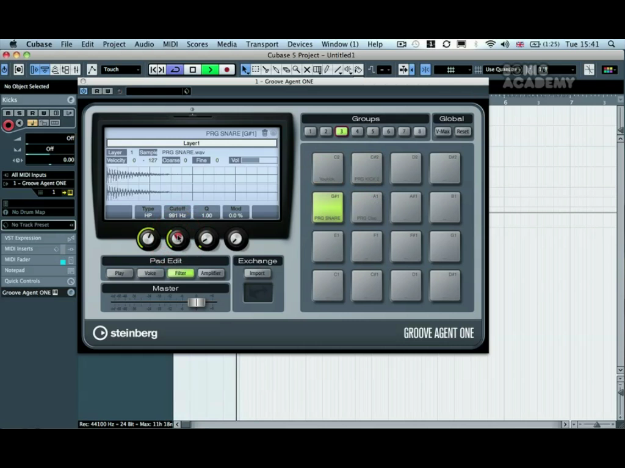The width and height of the screenshot is (625, 468).
Task: Click the Master volume fader handle
Action: tap(197, 302)
